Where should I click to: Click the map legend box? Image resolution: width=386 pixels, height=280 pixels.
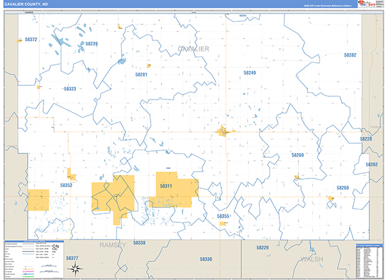[34, 259]
